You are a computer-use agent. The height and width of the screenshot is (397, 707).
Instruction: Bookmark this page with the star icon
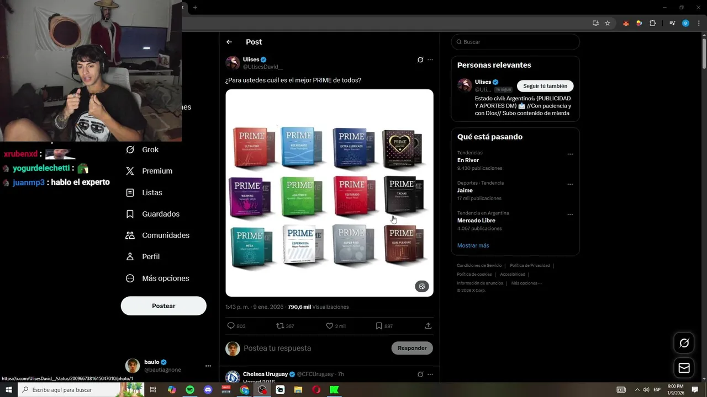(x=608, y=23)
